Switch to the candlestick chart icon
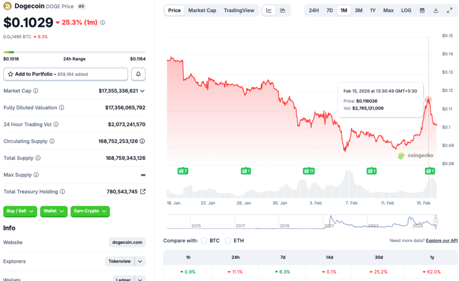 pos(283,10)
